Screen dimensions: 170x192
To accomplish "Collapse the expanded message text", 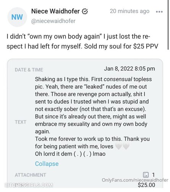I will pyautogui.click(x=47, y=164).
